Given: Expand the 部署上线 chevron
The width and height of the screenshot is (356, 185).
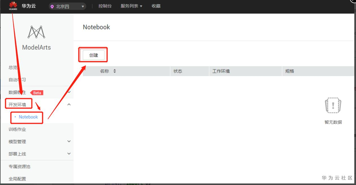Looking at the screenshot, I should (x=69, y=154).
